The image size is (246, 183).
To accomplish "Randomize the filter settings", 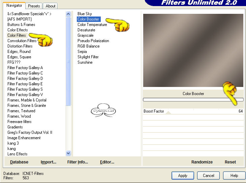I will click(x=202, y=162).
